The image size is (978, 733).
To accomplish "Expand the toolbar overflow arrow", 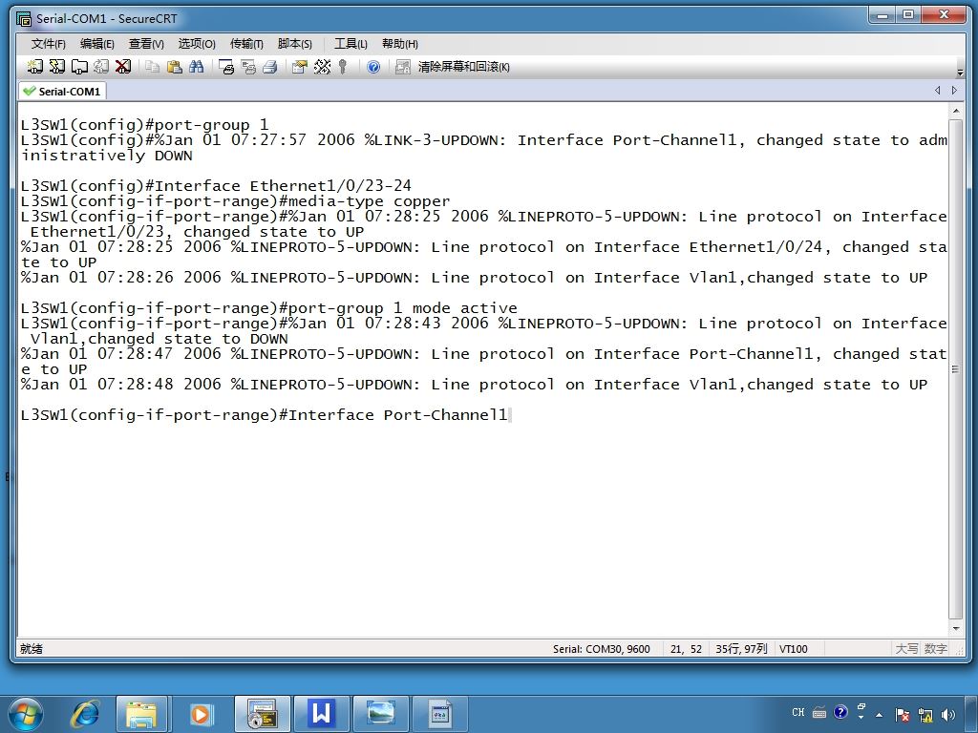I will coord(960,72).
